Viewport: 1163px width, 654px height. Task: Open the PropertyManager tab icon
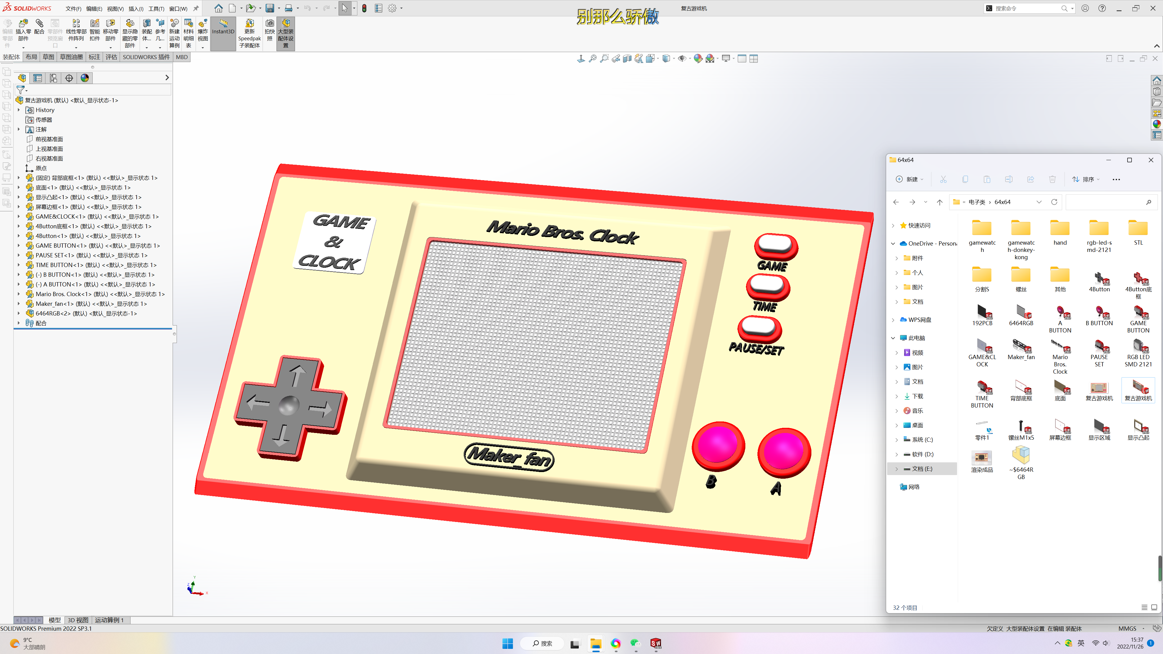pos(38,78)
